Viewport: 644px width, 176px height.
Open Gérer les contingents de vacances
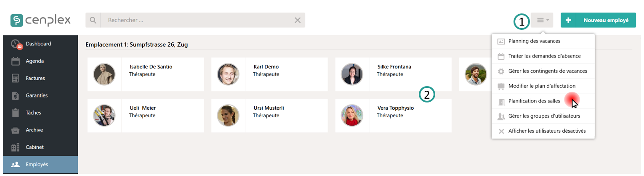548,71
